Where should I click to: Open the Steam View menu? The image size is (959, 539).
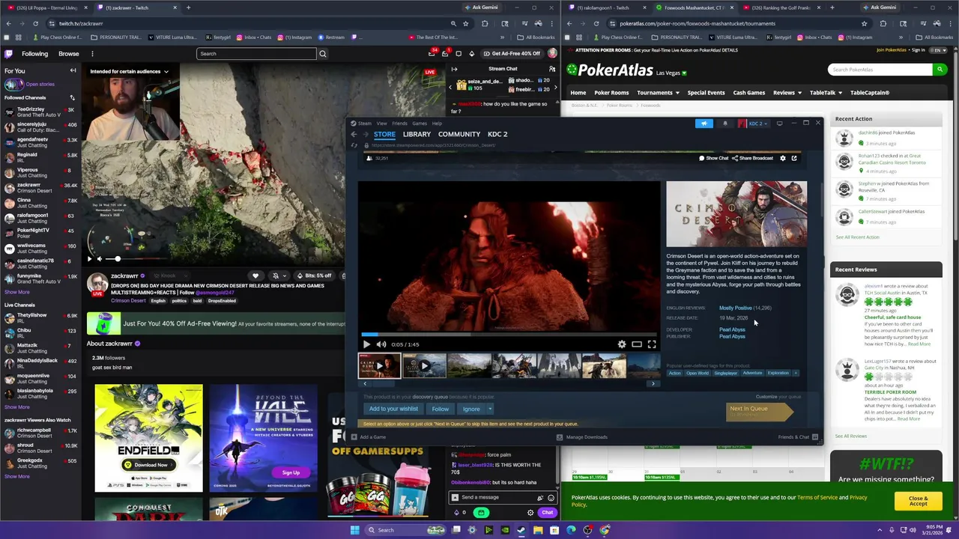(x=382, y=124)
